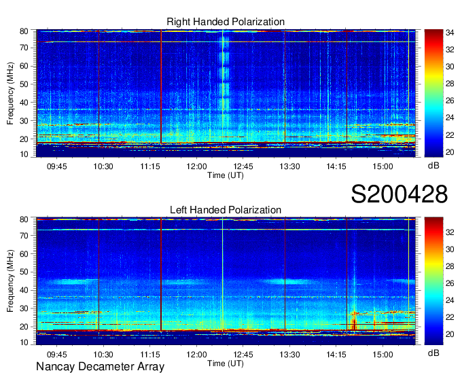Click the 50 MHz tick of the Right Handed plot

pos(24,84)
